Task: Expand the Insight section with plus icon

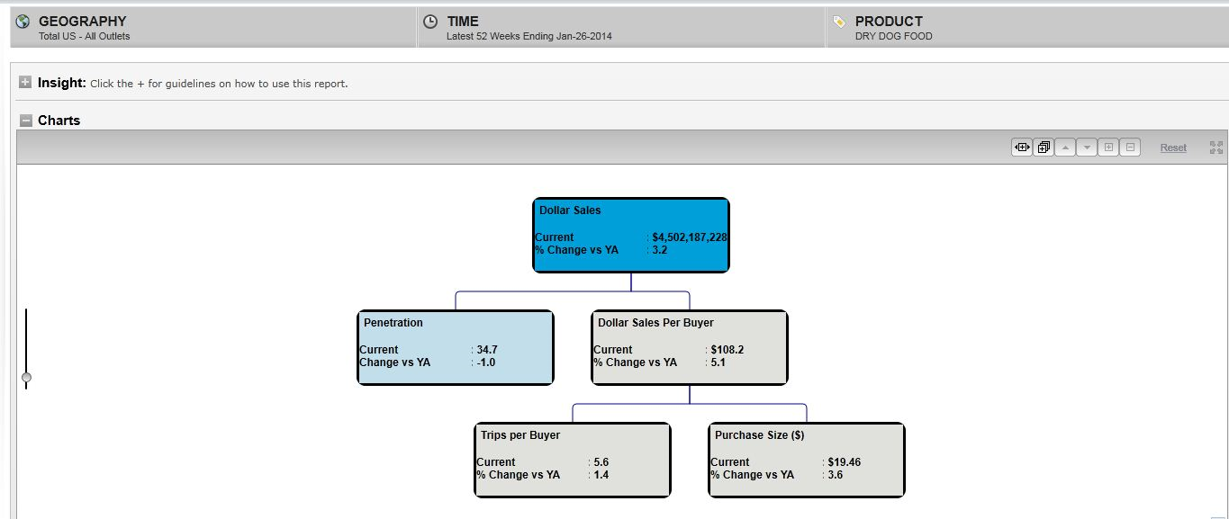Action: (26, 83)
